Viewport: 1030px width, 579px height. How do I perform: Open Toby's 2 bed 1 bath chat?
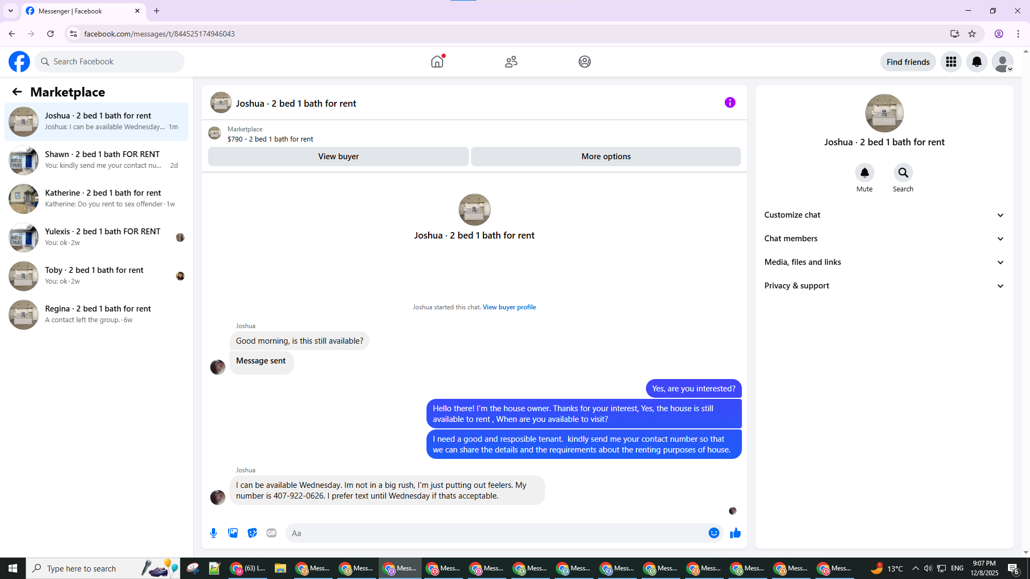click(97, 276)
